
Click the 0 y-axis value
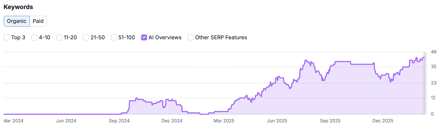pos(432,114)
